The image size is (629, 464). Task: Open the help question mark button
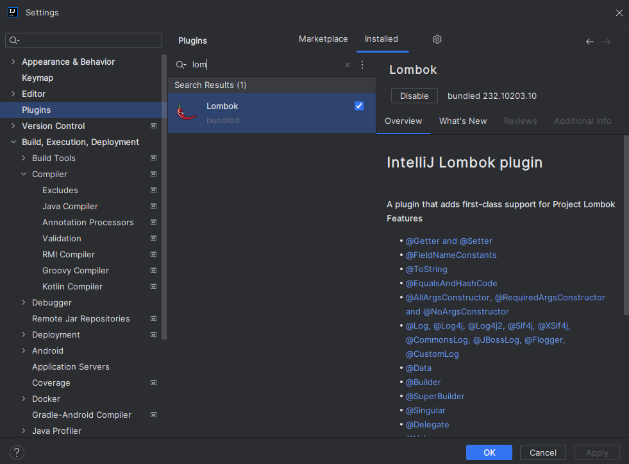coord(17,452)
